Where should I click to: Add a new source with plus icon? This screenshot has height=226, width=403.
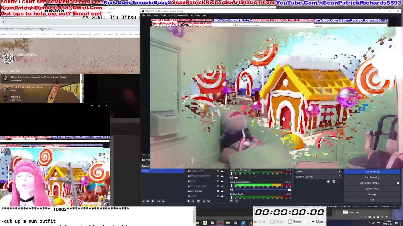(188, 201)
